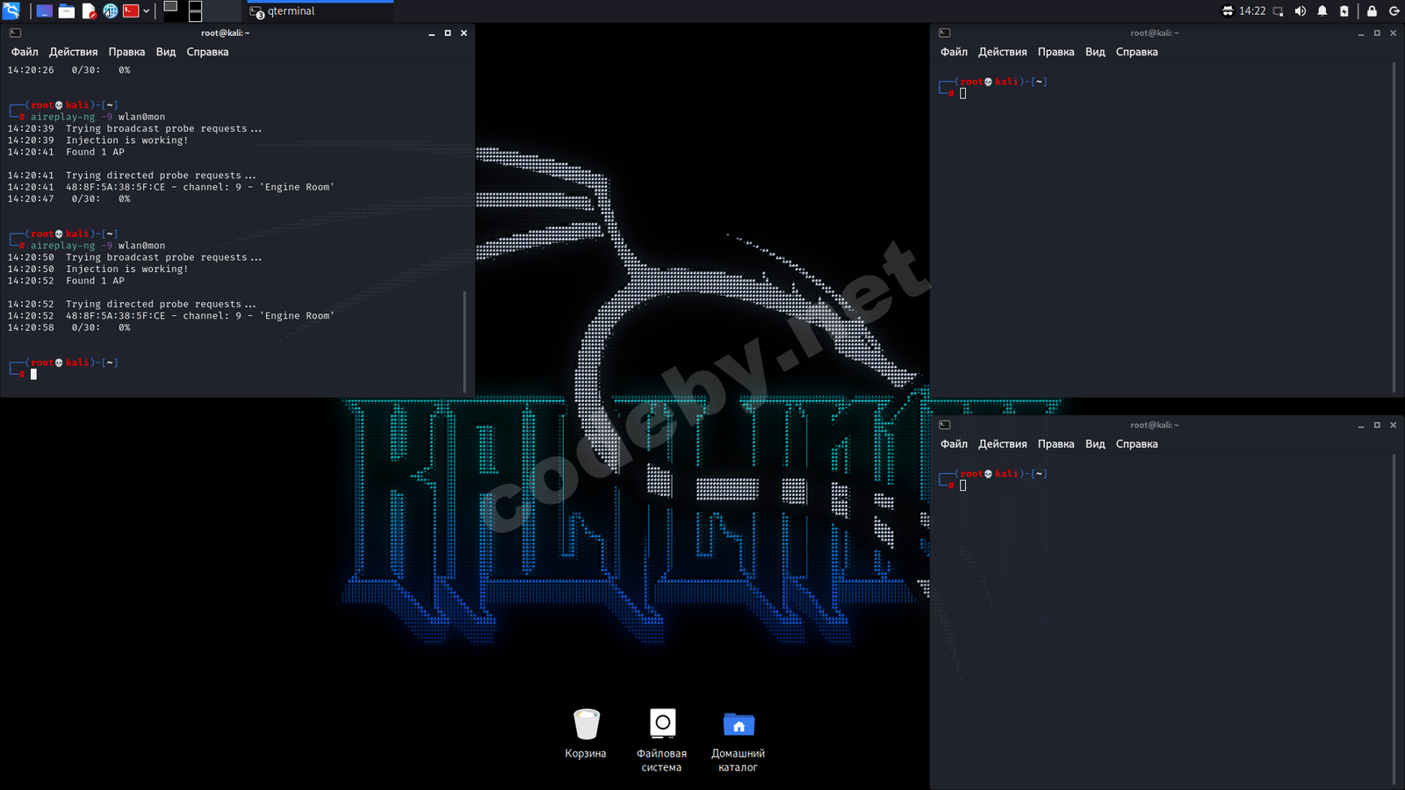Launch the text editor from the panel
Screen dimensions: 1405x790
click(x=89, y=11)
